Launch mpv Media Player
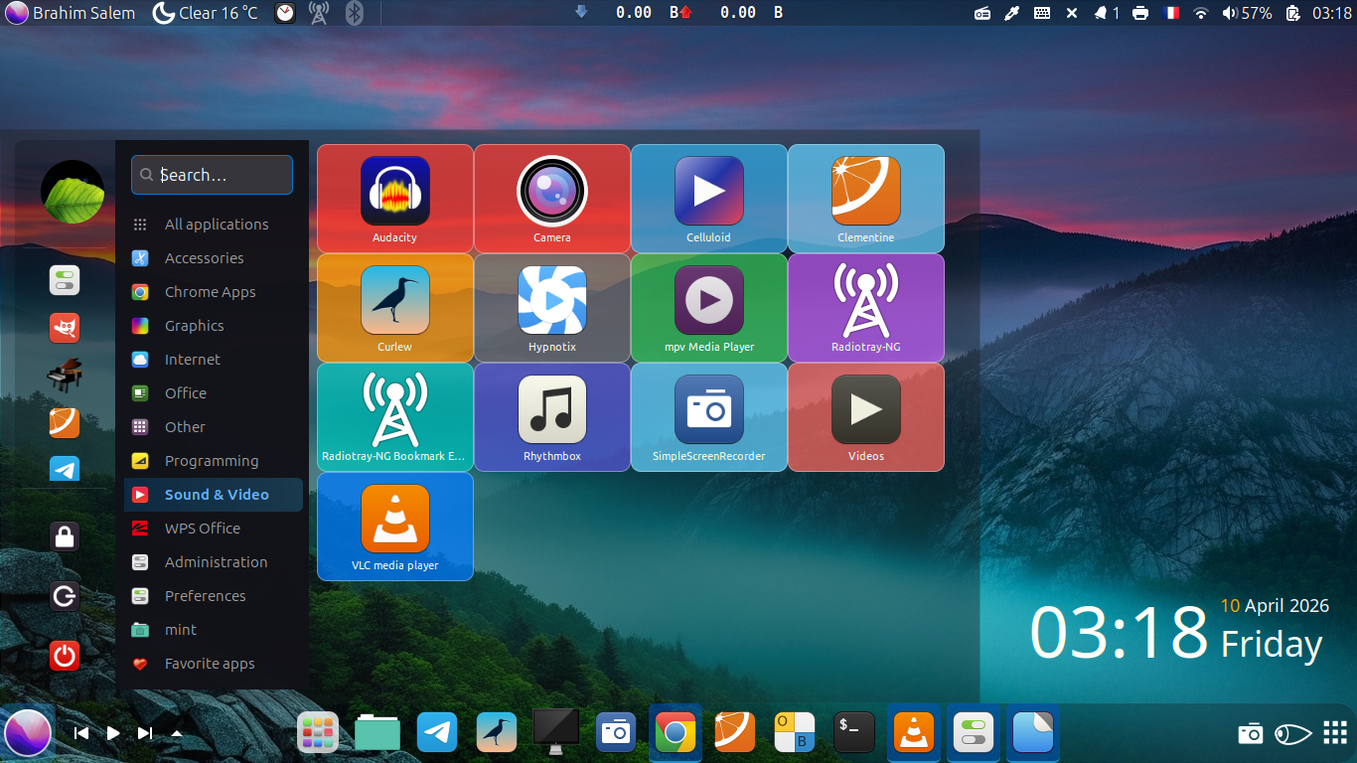 pyautogui.click(x=709, y=308)
